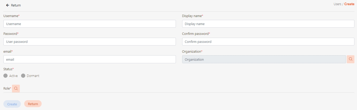
Task: Focus the Display name text field
Action: coord(268,24)
